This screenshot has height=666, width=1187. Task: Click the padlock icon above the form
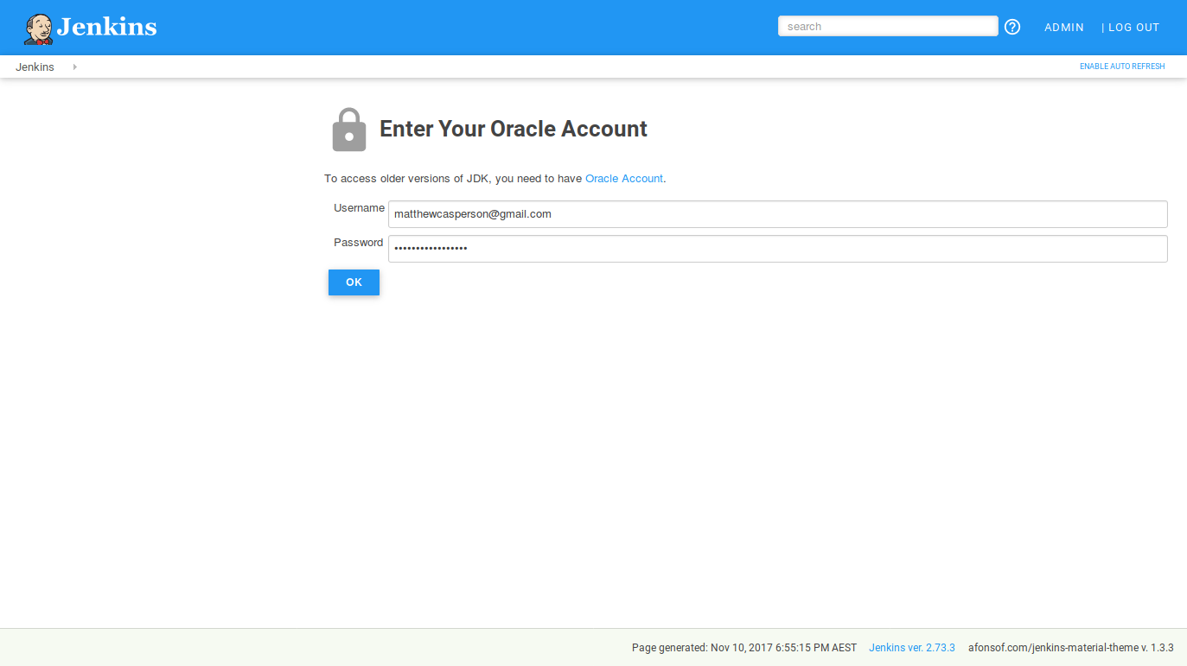[x=348, y=129]
